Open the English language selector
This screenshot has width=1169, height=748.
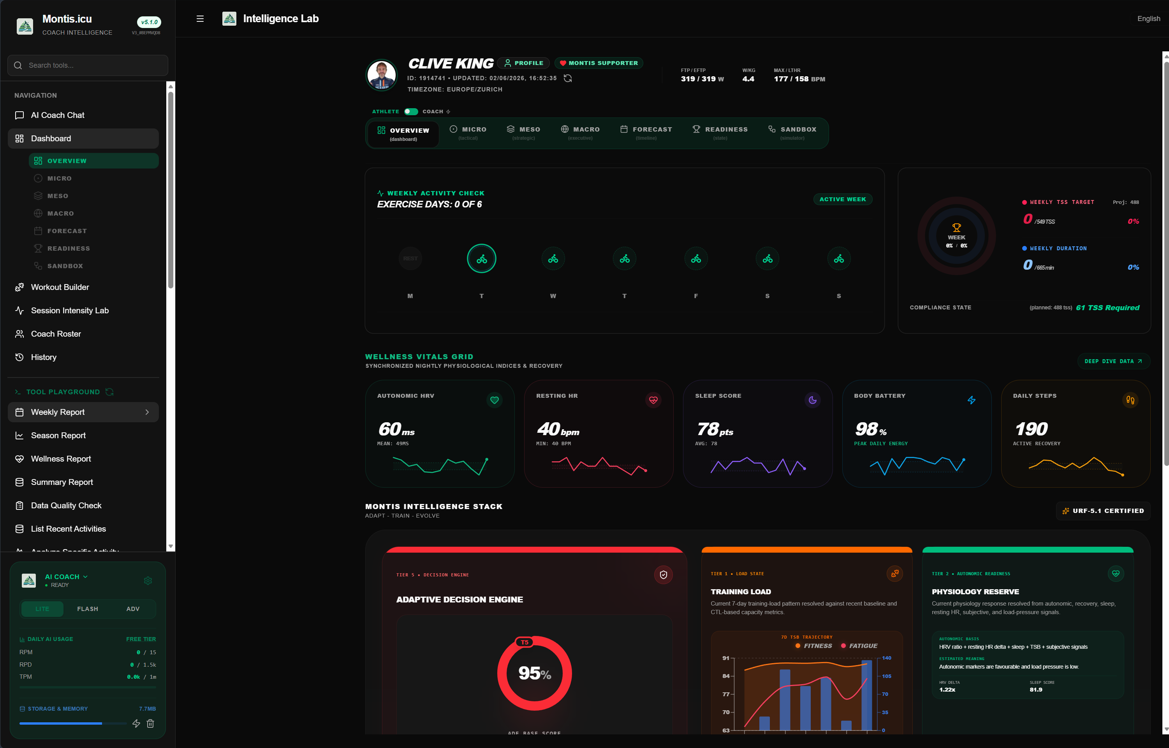(x=1148, y=18)
